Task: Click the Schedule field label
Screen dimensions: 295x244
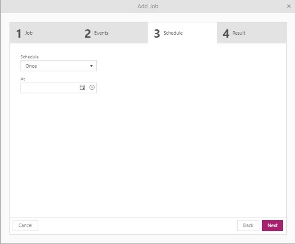Action: 29,57
